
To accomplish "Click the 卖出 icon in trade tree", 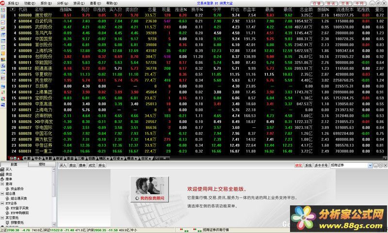I will pos(2,174).
